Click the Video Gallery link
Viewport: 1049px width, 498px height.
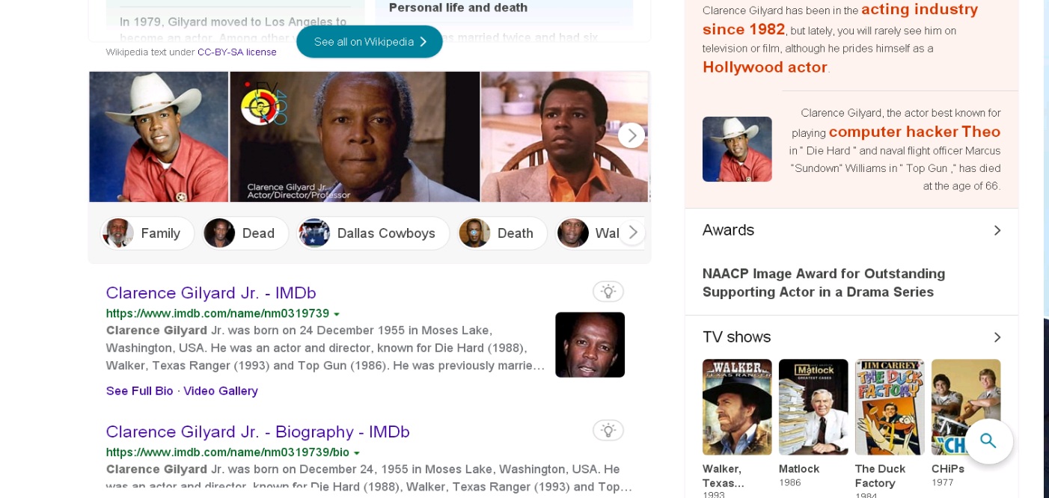tap(221, 391)
